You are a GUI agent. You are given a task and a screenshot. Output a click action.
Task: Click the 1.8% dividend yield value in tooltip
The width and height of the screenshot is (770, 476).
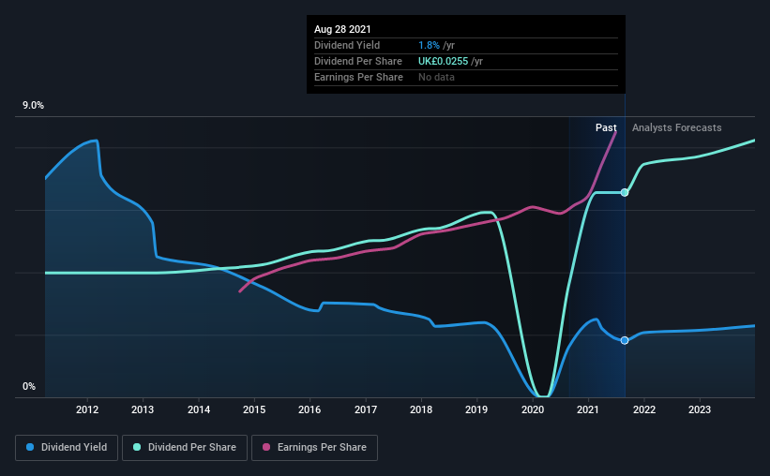[429, 45]
